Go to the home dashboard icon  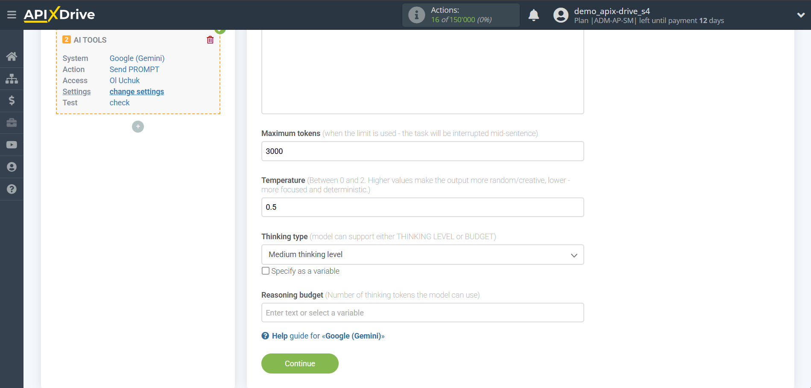pos(12,56)
